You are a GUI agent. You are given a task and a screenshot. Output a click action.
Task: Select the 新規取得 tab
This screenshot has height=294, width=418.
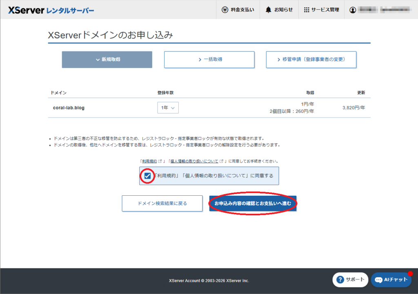(x=107, y=59)
